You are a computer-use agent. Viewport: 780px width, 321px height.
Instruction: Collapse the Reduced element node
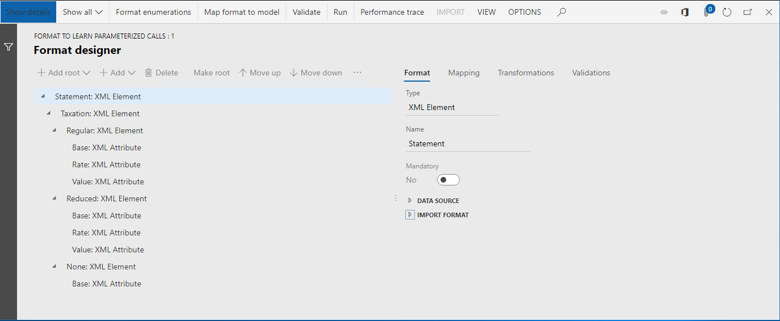point(54,198)
